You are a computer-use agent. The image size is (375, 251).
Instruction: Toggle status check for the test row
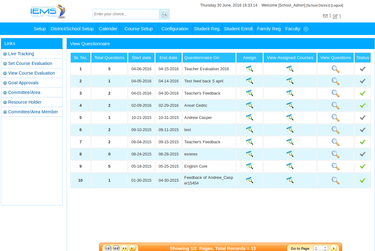tap(362, 130)
